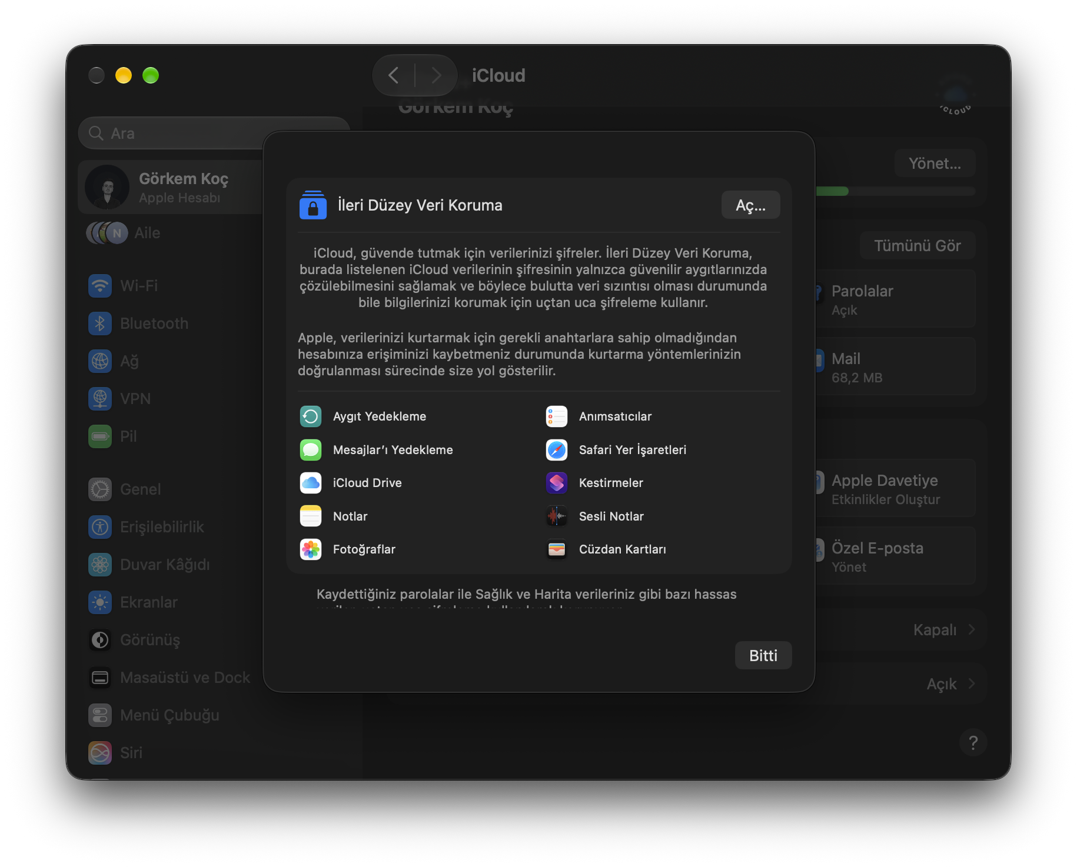Click the Ekranlar sidebar label

pyautogui.click(x=149, y=602)
